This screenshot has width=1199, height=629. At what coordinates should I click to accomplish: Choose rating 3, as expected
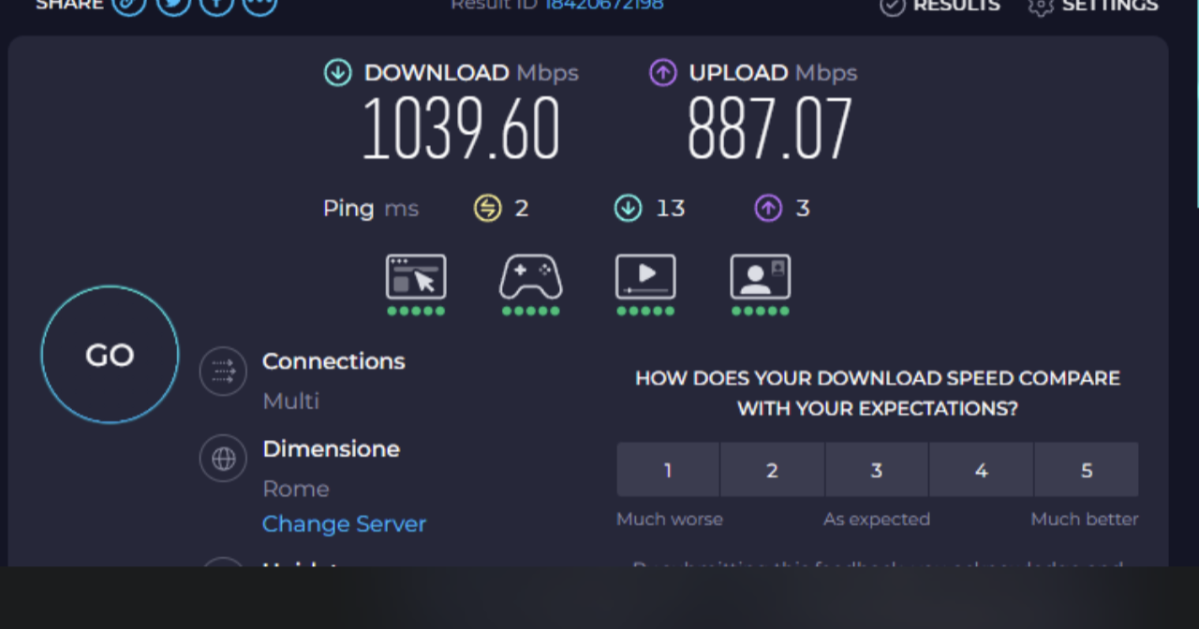pyautogui.click(x=877, y=470)
